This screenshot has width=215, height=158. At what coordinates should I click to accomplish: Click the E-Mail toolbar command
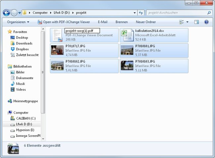(x=103, y=22)
